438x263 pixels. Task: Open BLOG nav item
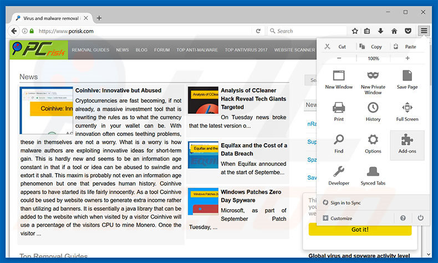coord(141,50)
